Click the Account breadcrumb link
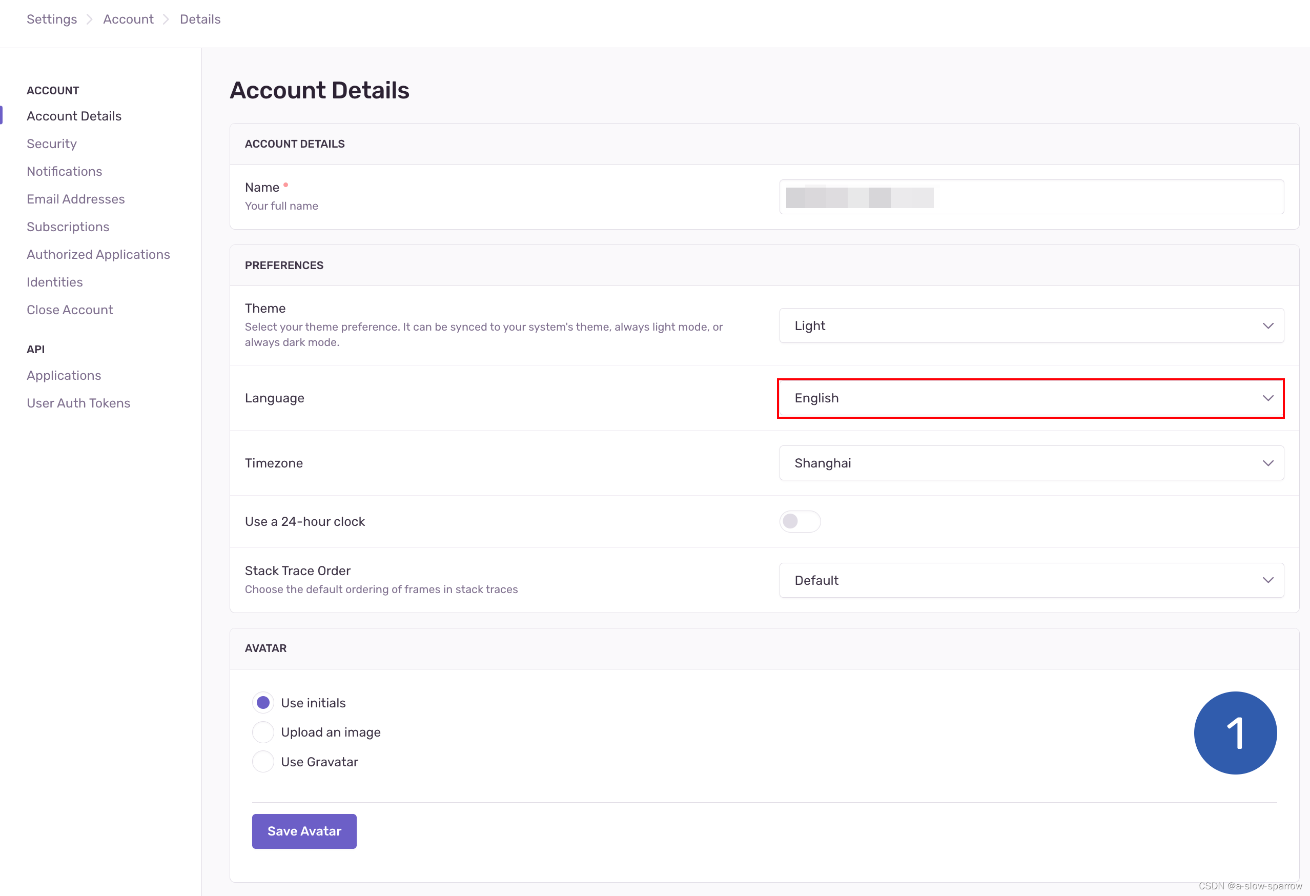The width and height of the screenshot is (1310, 896). pyautogui.click(x=128, y=19)
